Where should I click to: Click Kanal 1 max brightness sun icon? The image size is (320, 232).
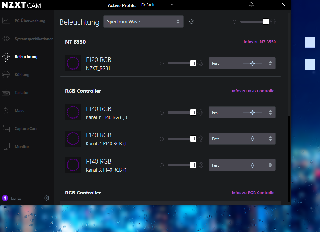[x=201, y=112]
